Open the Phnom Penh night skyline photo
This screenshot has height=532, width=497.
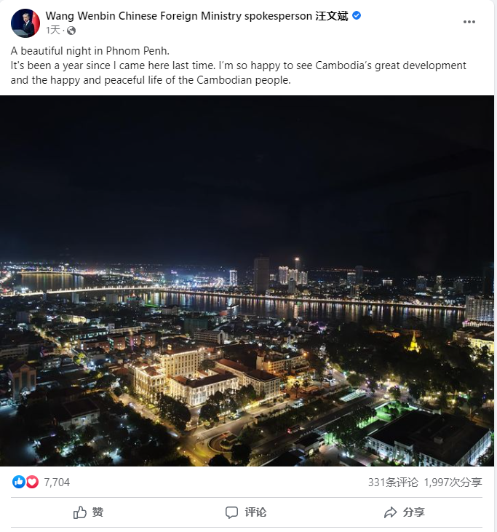(x=247, y=281)
